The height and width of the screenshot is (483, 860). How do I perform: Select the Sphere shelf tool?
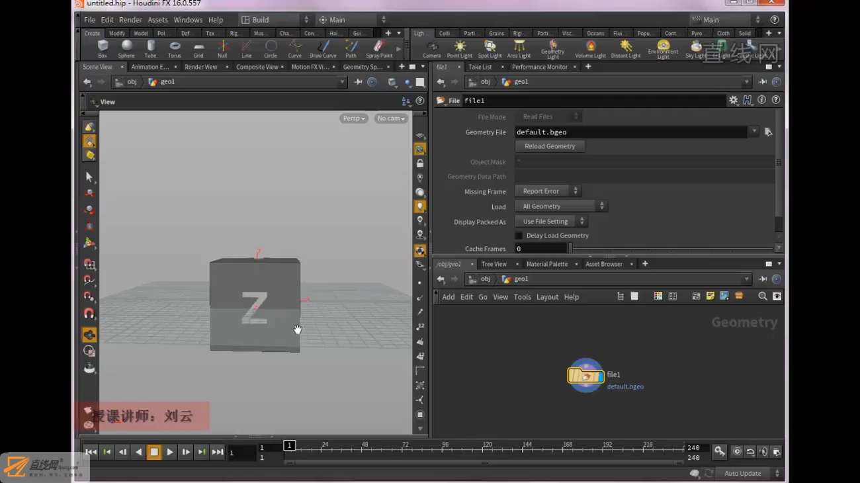126,48
